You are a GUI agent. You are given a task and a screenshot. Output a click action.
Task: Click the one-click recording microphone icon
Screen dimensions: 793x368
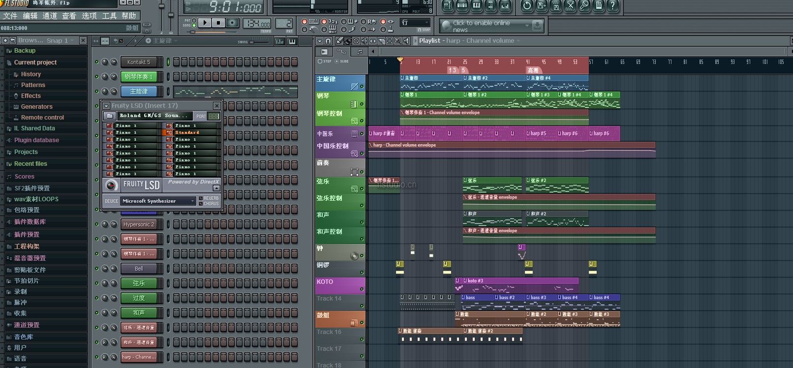[x=584, y=6]
